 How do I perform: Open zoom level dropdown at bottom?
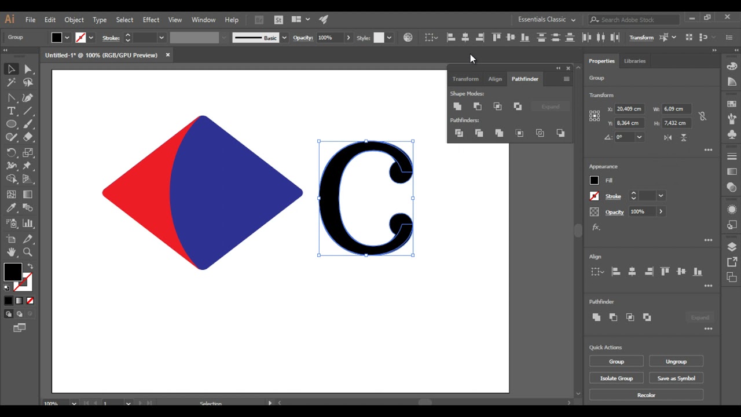74,403
